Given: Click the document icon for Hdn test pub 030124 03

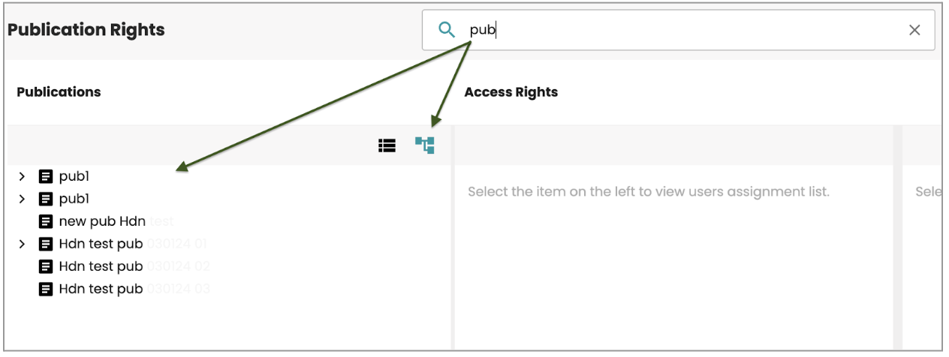Looking at the screenshot, I should [46, 289].
